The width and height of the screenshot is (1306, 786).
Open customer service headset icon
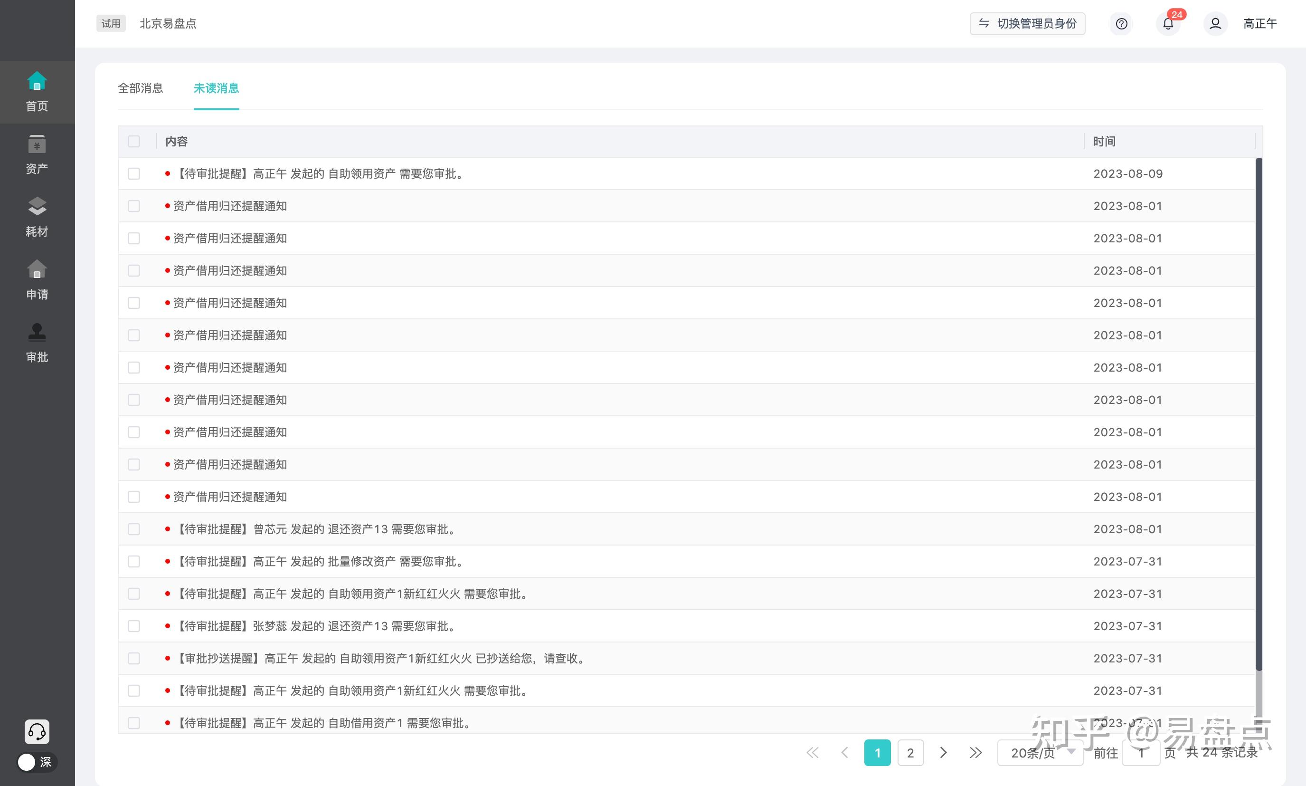[37, 731]
